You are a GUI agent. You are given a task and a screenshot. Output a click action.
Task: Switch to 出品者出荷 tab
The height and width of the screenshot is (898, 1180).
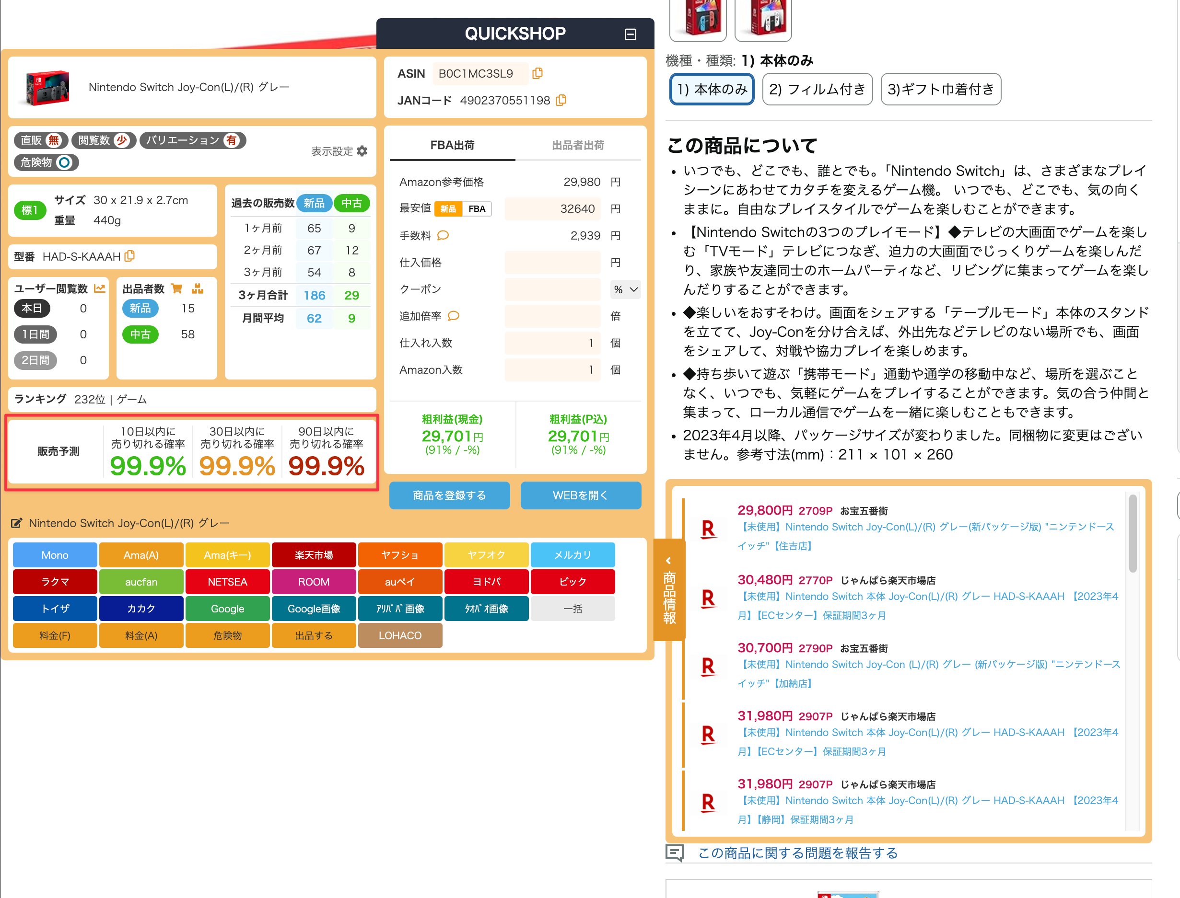point(578,145)
